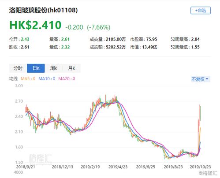The image size is (220, 178).
Task: Switch to 分时 intraday chart tab
Action: click(18, 68)
